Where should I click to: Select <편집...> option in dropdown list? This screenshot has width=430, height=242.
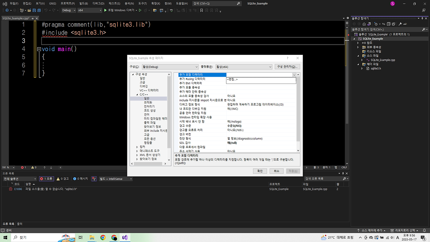(x=261, y=79)
